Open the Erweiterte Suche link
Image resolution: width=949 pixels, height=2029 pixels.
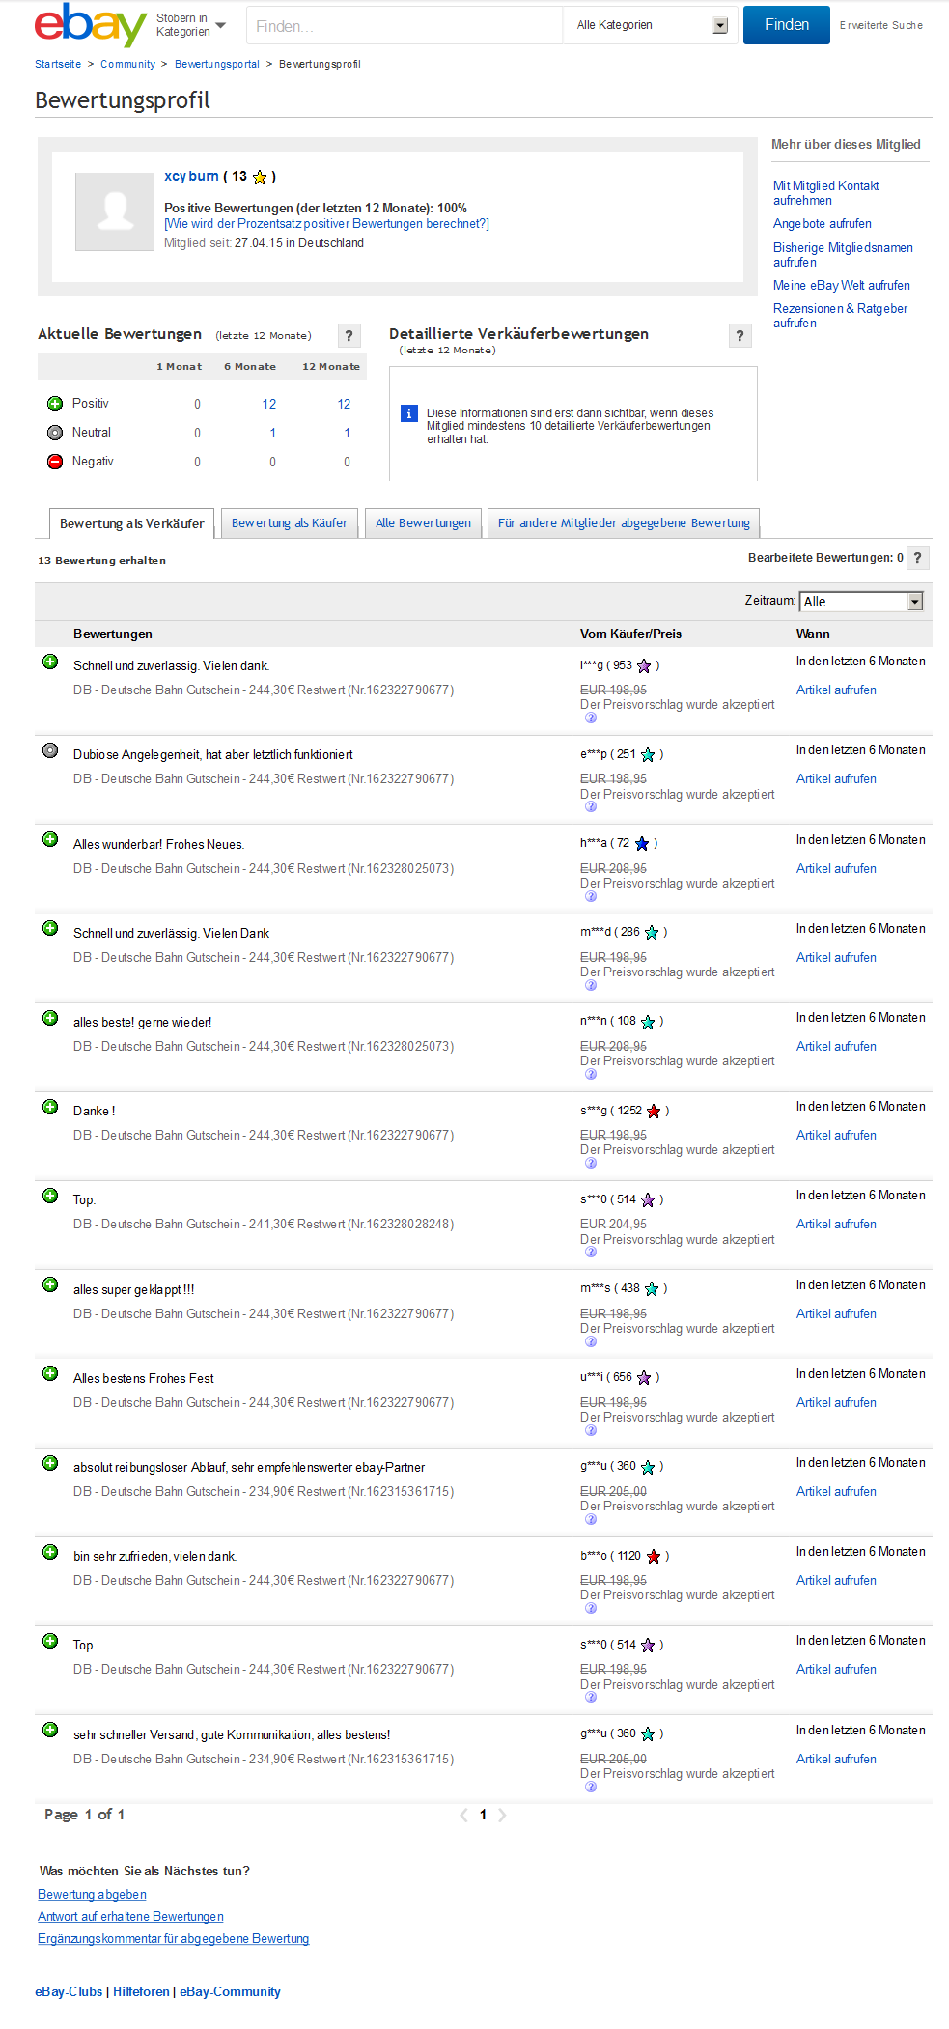click(880, 25)
